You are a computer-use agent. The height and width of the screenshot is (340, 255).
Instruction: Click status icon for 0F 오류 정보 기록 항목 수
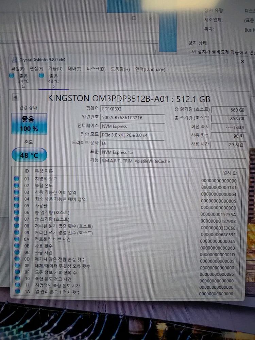pos(17,272)
